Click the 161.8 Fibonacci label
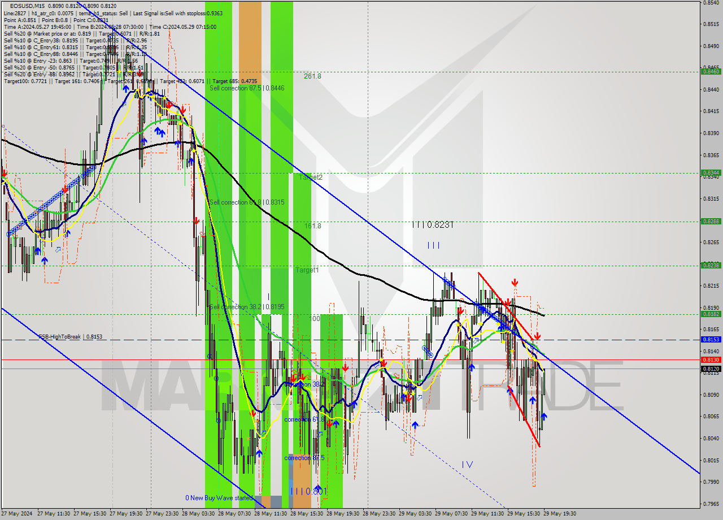The height and width of the screenshot is (520, 723). tap(313, 226)
